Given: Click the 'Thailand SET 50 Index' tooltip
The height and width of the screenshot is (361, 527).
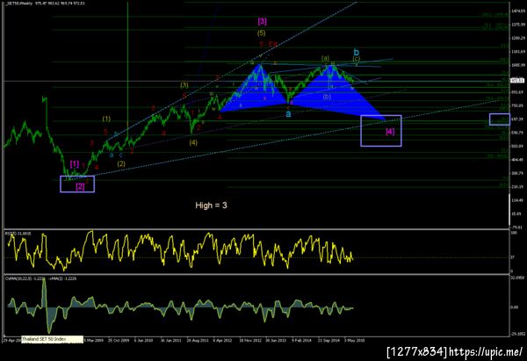Looking at the screenshot, I should coord(52,339).
